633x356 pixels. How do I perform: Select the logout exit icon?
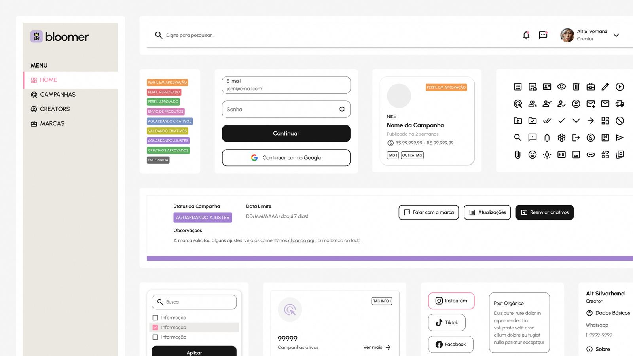tap(576, 138)
